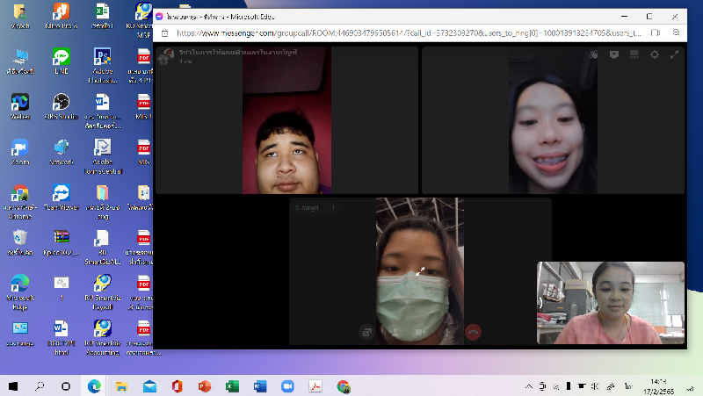703x396 pixels.
Task: End the call with the red hang-up button
Action: pyautogui.click(x=474, y=332)
